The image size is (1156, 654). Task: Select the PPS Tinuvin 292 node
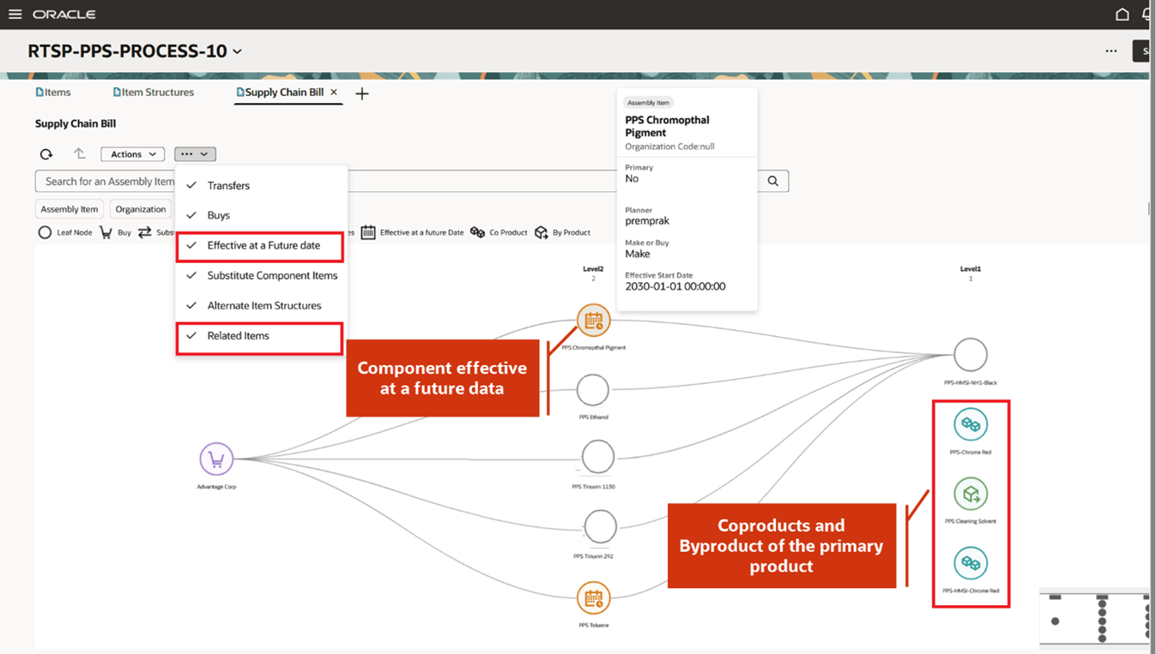601,527
